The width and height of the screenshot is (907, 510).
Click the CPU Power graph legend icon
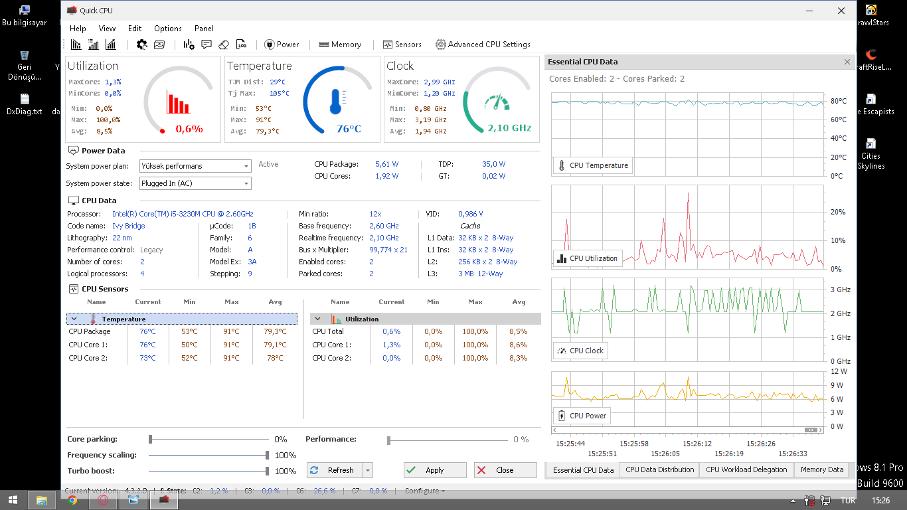562,416
